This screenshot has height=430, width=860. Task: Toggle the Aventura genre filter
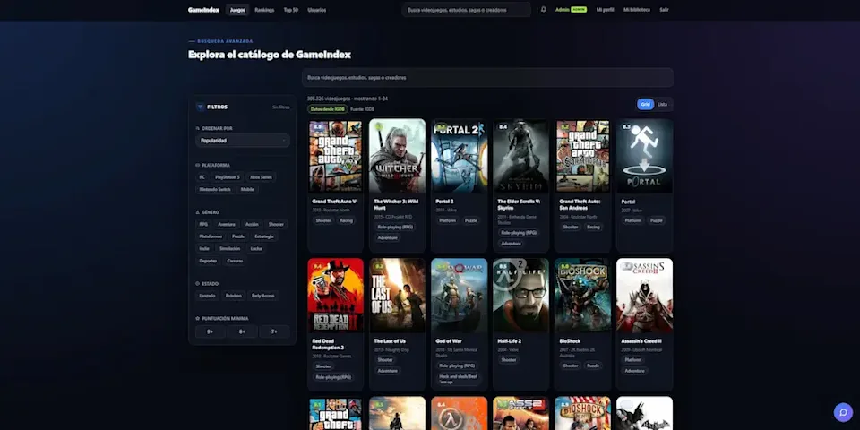(x=226, y=224)
